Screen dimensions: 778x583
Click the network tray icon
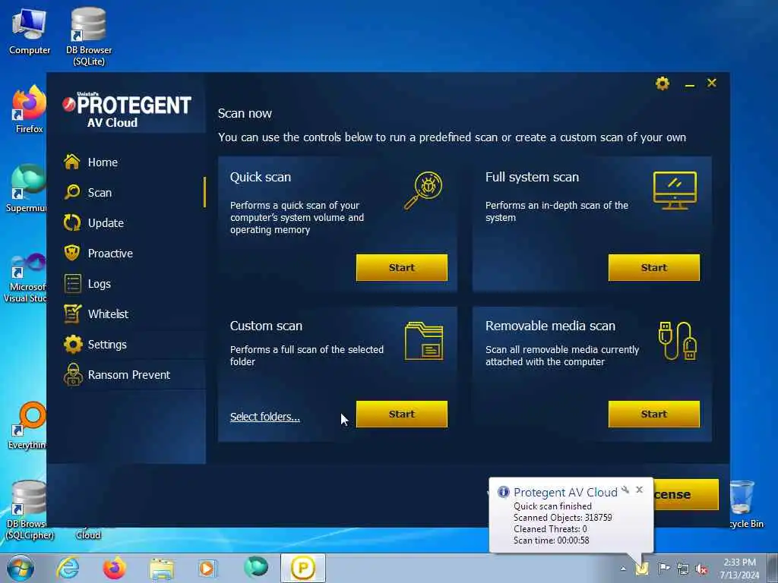(x=683, y=569)
